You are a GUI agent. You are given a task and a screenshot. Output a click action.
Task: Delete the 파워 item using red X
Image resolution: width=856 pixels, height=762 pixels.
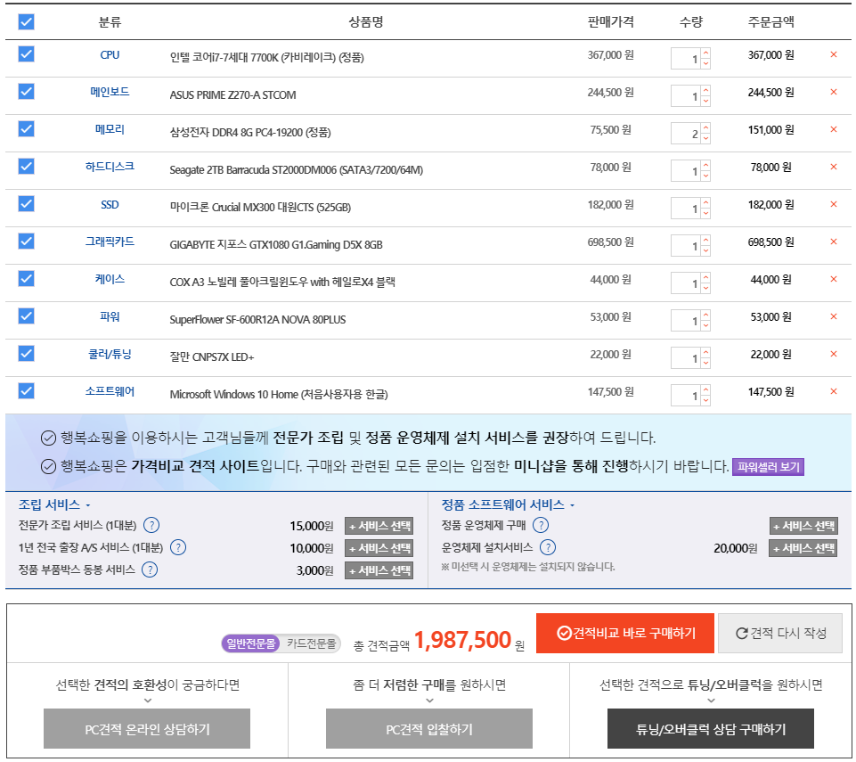tap(833, 316)
